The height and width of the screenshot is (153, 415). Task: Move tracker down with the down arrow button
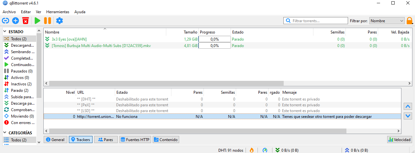pyautogui.click(x=408, y=116)
